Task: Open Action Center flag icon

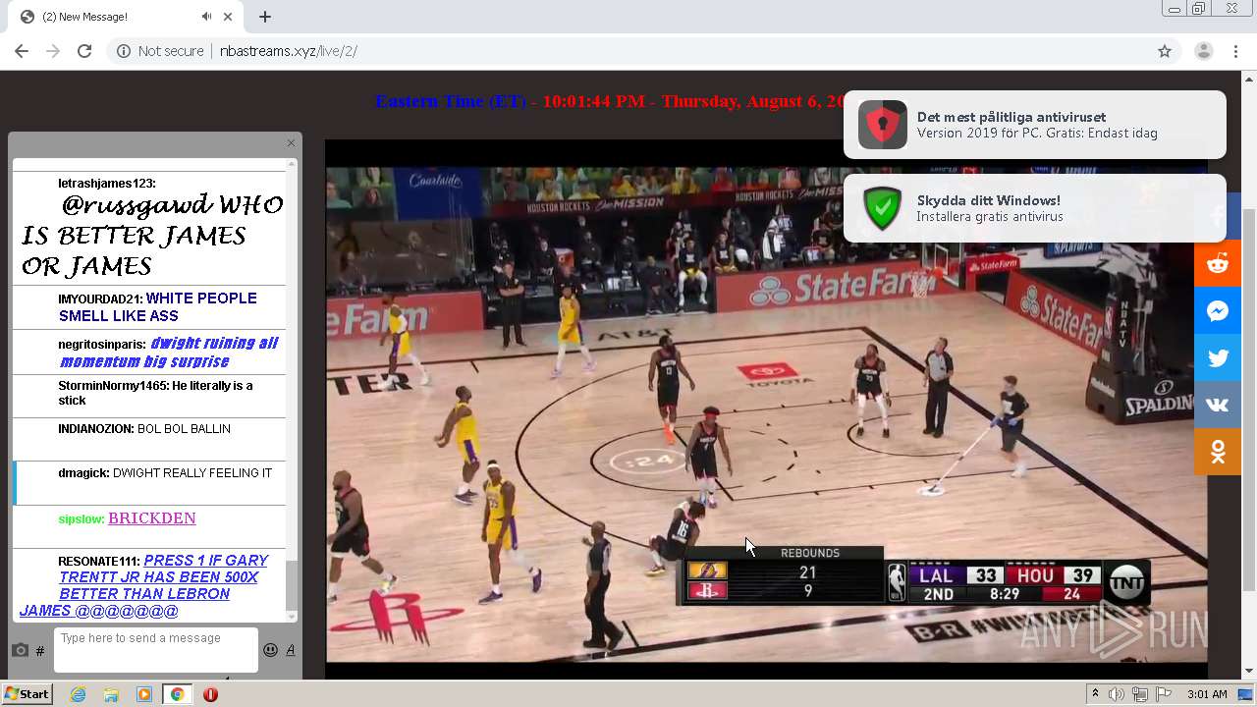Action: tap(1165, 694)
